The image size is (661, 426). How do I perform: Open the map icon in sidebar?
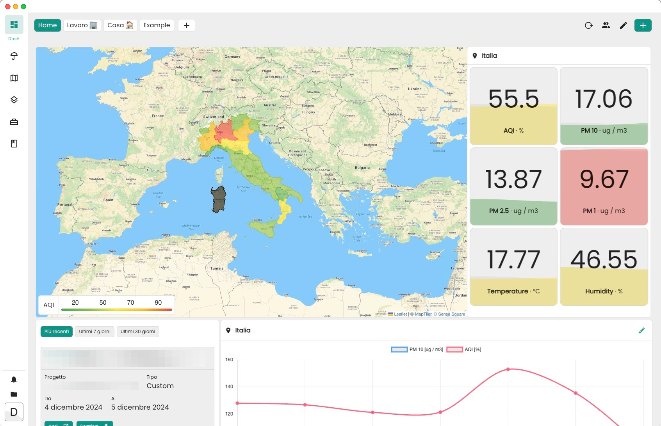(14, 78)
